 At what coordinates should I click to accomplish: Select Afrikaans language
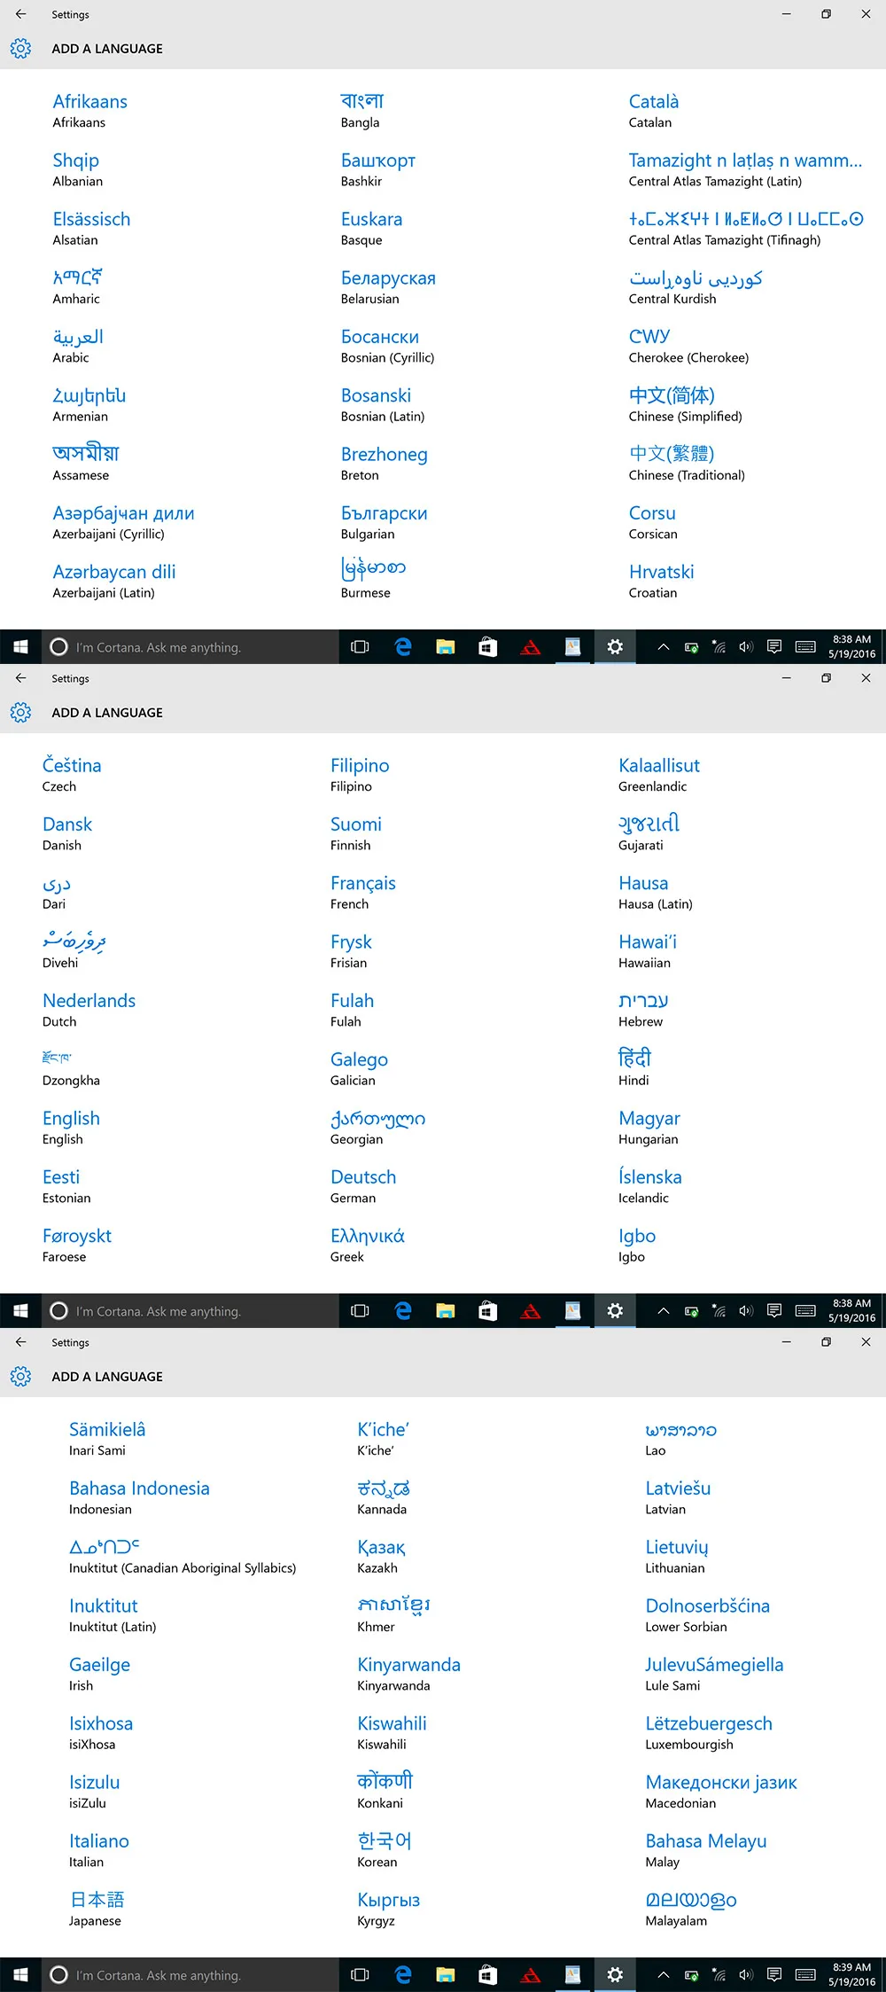click(89, 111)
